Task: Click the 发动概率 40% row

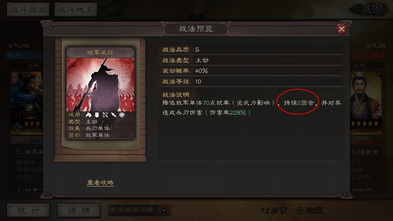Action: click(x=251, y=71)
